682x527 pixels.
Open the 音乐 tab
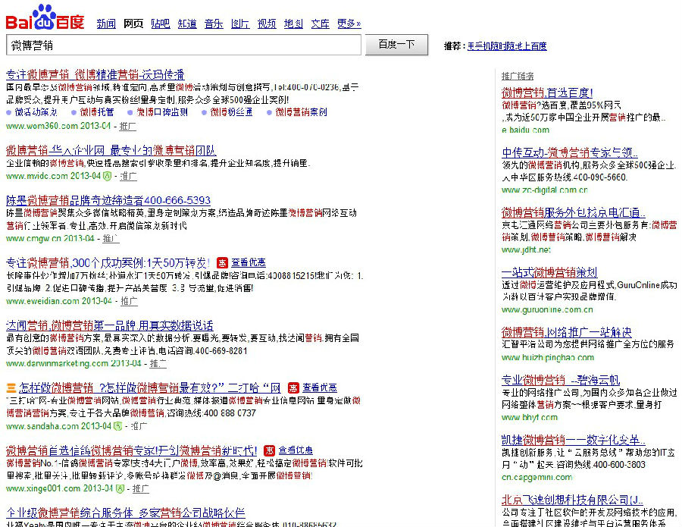pos(214,24)
